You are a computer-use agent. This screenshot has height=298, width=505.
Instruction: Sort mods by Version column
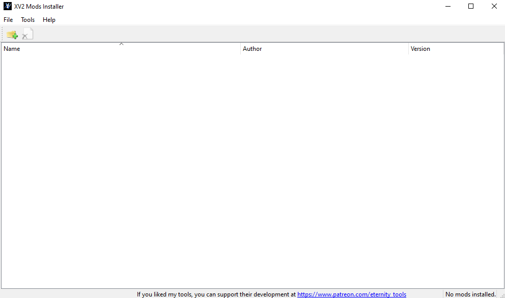click(456, 49)
